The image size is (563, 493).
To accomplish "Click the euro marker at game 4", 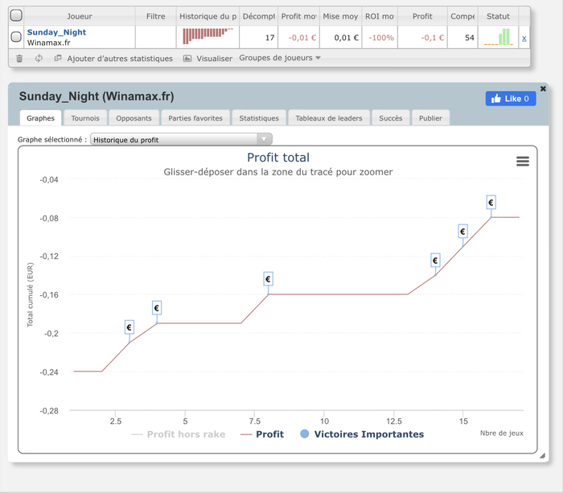I will coord(157,308).
